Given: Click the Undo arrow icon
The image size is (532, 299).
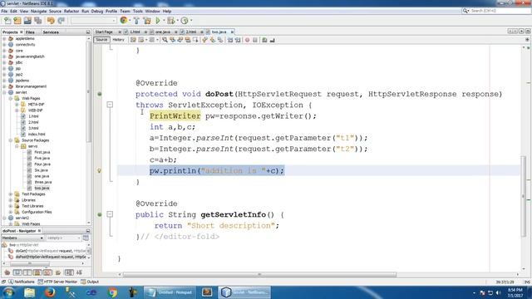Looking at the screenshot, I should pyautogui.click(x=51, y=21).
